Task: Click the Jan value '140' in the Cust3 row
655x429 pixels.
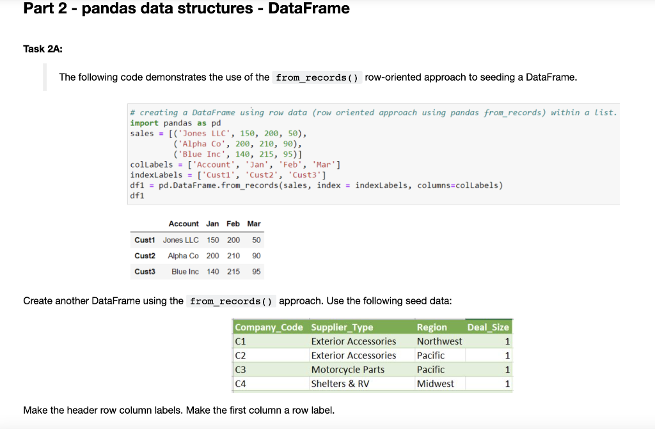Action: [x=212, y=272]
